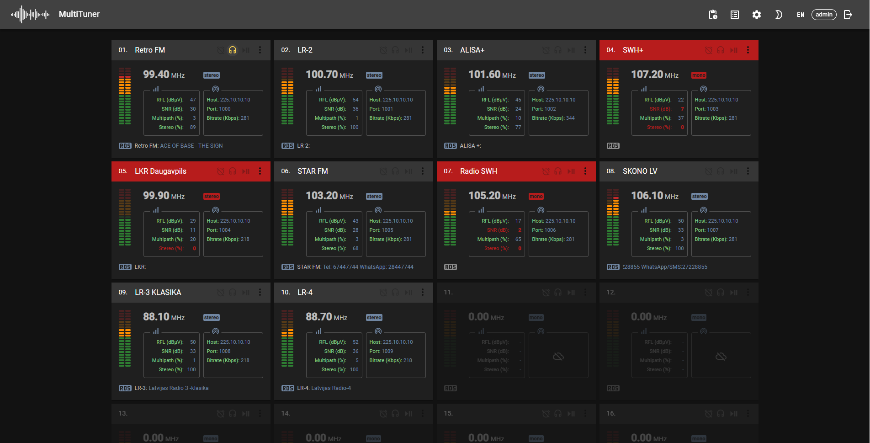
Task: Click the audio level meter on LR-2
Action: [x=287, y=96]
